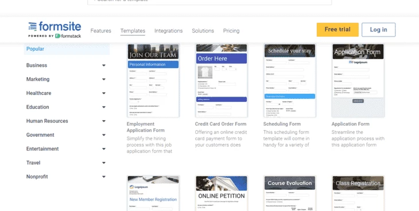Image resolution: width=419 pixels, height=211 pixels.
Task: Click the Log in button
Action: point(378,30)
